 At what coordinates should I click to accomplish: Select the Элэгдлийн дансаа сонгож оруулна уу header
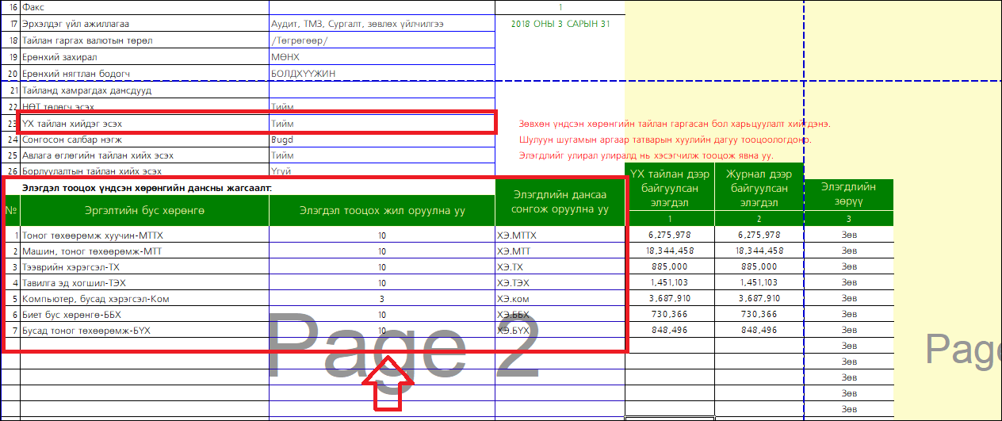pos(560,202)
